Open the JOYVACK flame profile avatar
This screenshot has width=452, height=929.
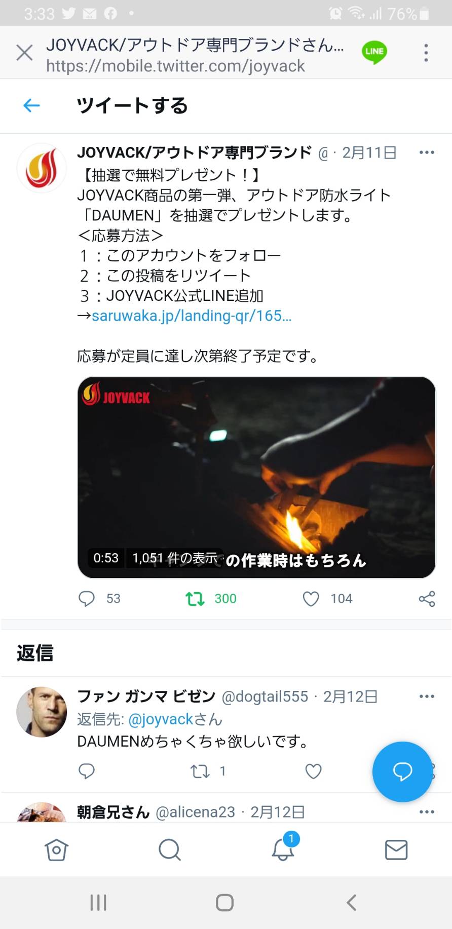pyautogui.click(x=42, y=168)
